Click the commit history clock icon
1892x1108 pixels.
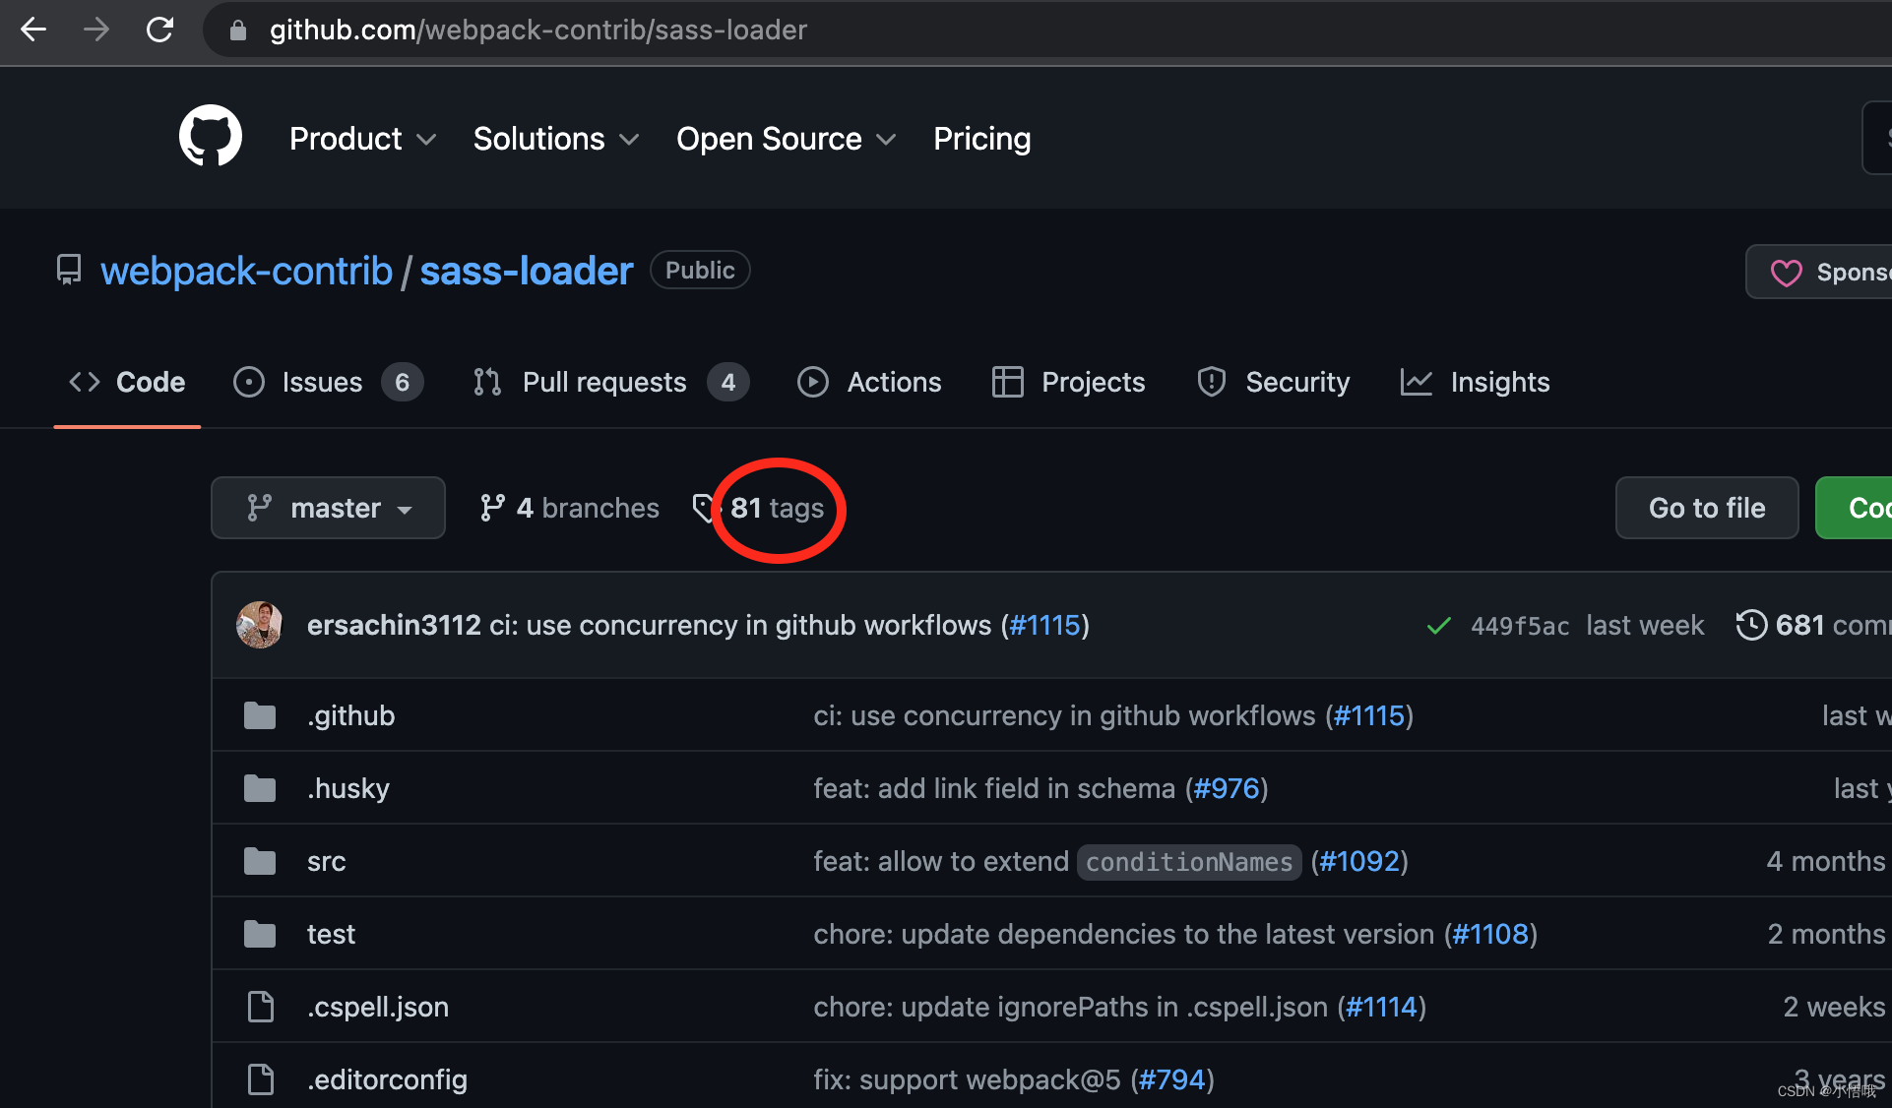(1751, 625)
